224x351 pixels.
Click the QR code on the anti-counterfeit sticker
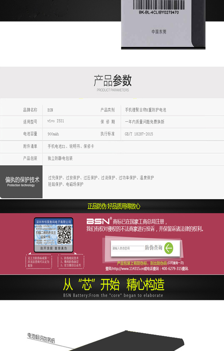point(65,234)
